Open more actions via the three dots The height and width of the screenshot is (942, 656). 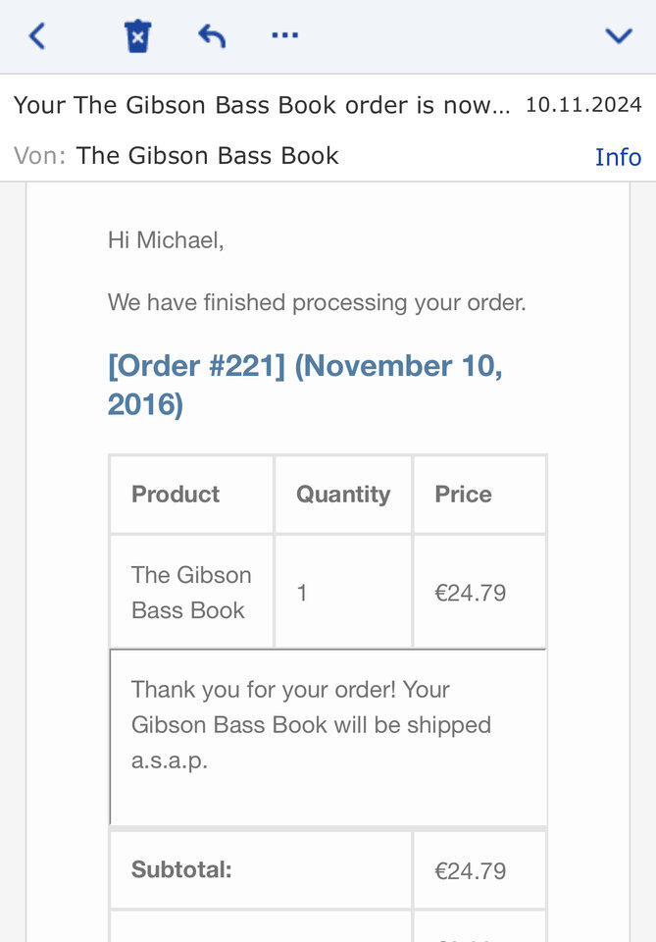(x=285, y=35)
